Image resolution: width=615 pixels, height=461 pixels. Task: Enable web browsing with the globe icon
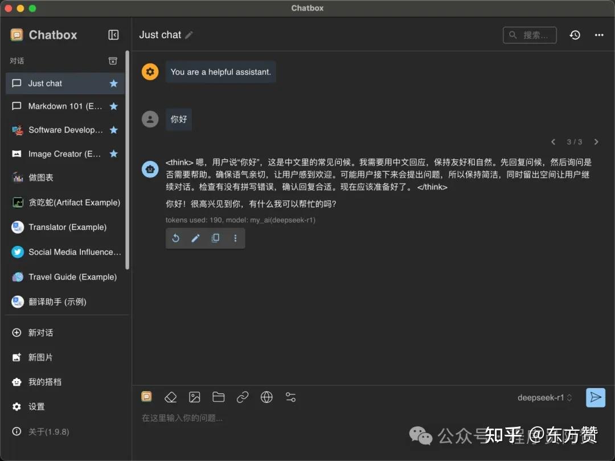point(266,397)
